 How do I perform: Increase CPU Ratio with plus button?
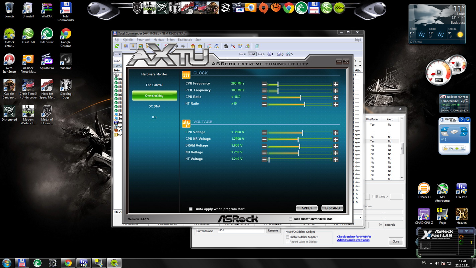(335, 98)
